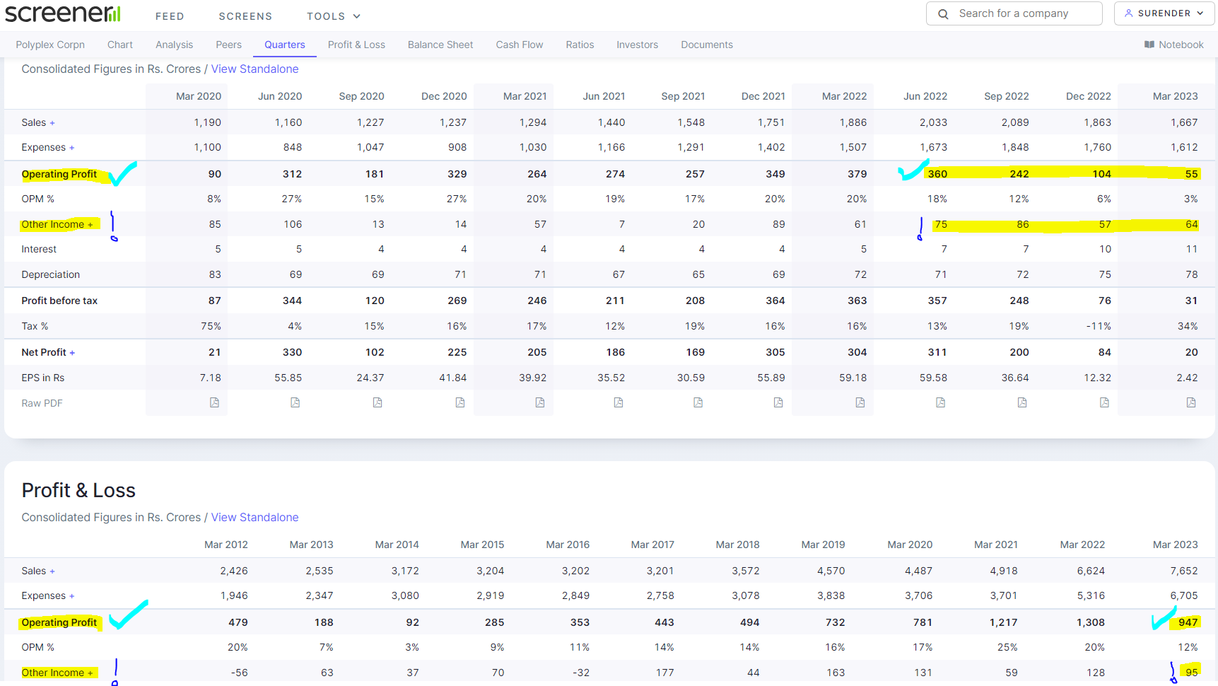Click the Screener logo
Screen dimensions: 1218x686
pyautogui.click(x=63, y=13)
